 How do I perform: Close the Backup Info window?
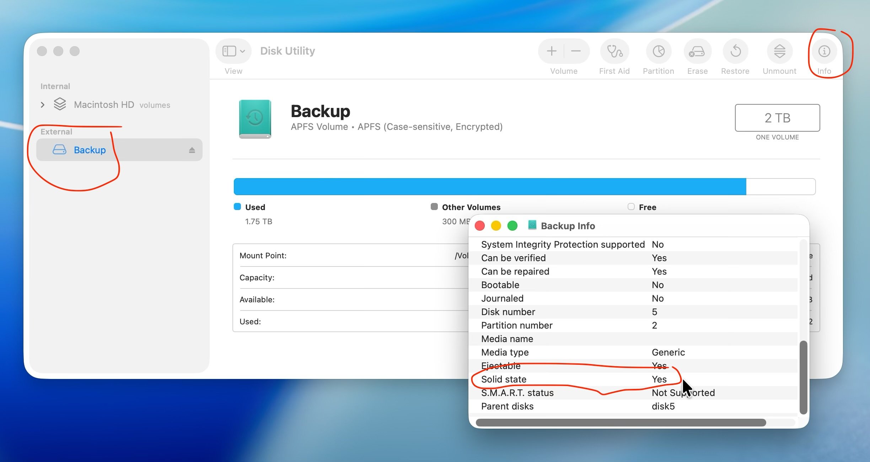(480, 226)
